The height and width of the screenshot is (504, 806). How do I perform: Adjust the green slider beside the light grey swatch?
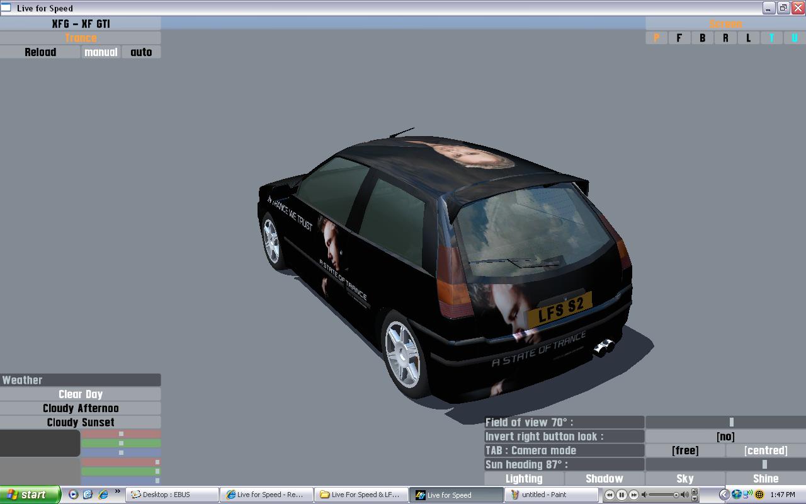click(x=121, y=471)
